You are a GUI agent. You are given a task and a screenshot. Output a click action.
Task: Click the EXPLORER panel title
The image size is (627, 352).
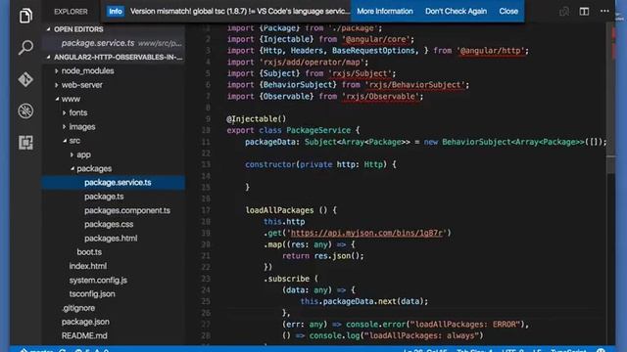(x=71, y=12)
